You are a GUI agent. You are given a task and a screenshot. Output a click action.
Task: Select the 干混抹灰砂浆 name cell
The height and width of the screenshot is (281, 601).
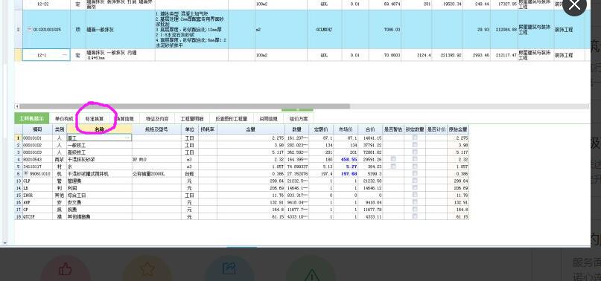(x=99, y=159)
